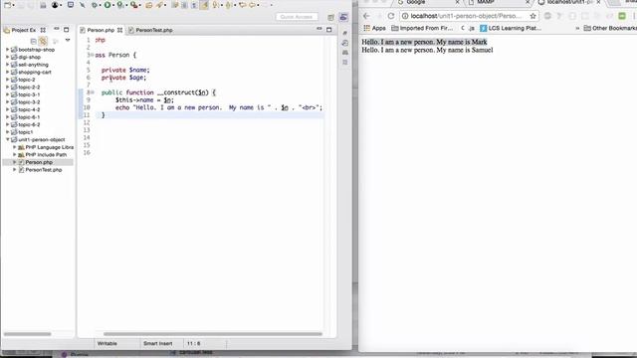Viewport: 637px width, 358px height.
Task: Bookmark the page with the star icon
Action: coord(533,16)
